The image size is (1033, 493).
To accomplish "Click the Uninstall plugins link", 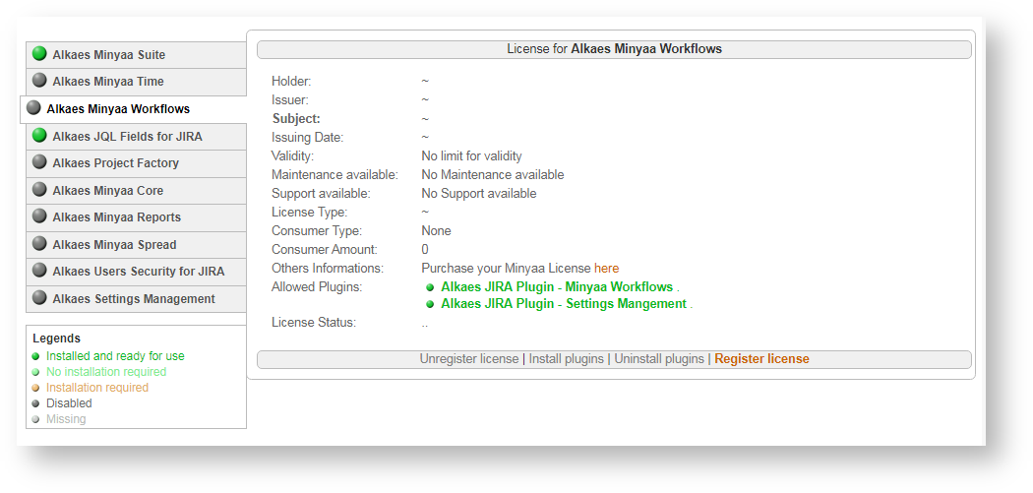I will 659,359.
